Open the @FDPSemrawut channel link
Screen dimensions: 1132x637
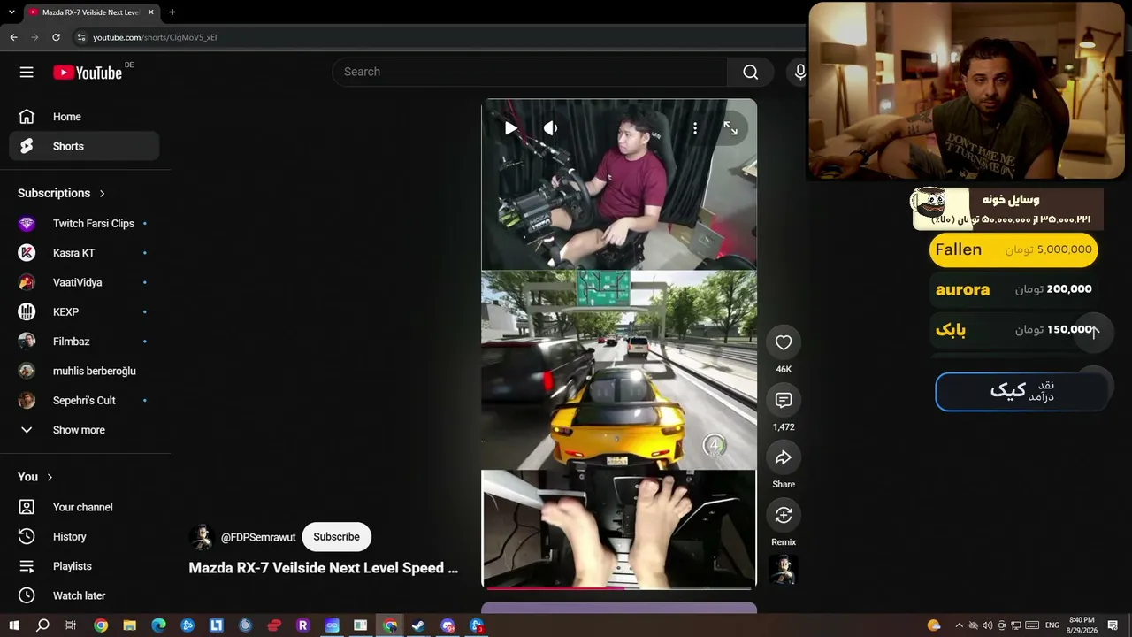click(258, 537)
